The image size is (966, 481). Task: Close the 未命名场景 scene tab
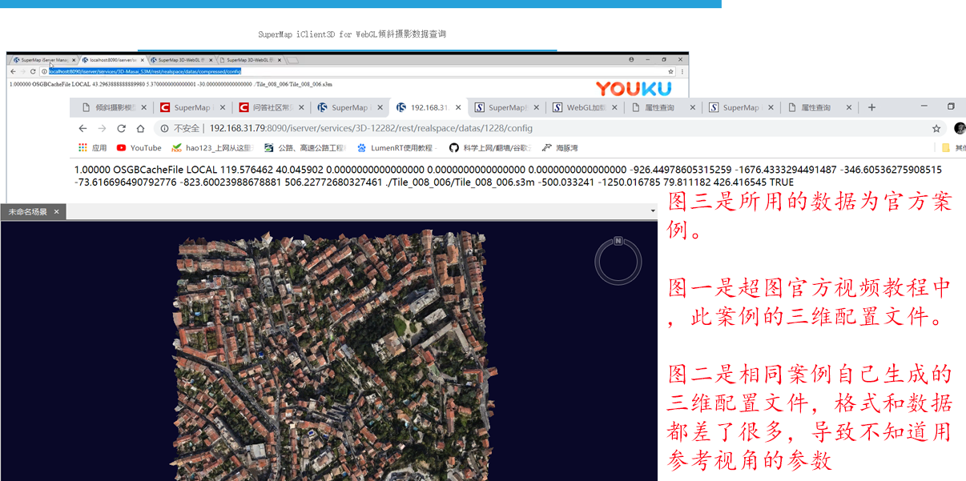point(56,212)
